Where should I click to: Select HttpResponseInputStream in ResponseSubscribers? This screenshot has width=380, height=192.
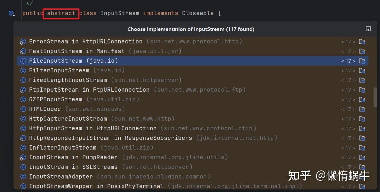click(110, 138)
